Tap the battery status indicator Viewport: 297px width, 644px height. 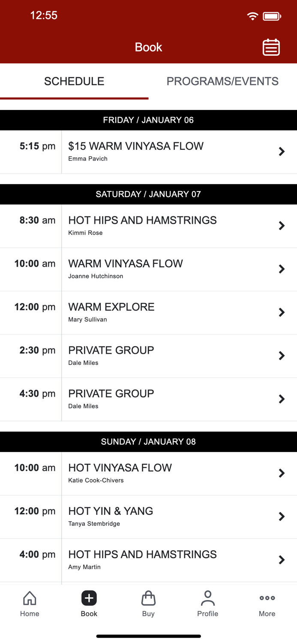(x=271, y=15)
